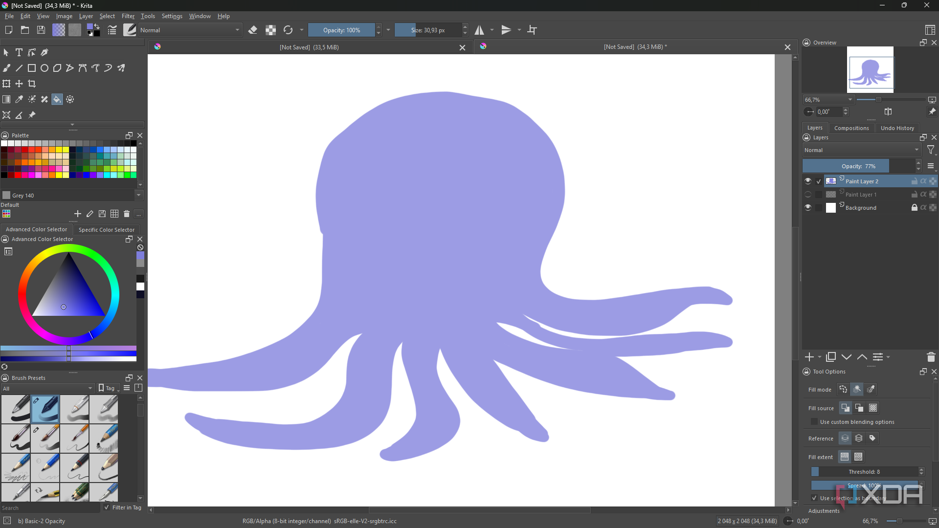This screenshot has width=939, height=528.
Task: Expand the Overview zoom percentage dropdown
Action: [x=828, y=99]
